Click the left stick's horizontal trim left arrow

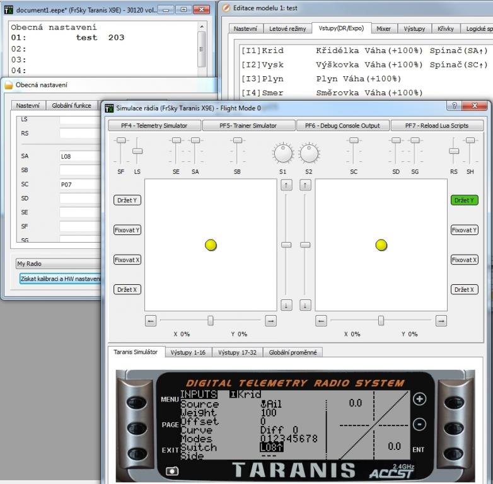(151, 321)
